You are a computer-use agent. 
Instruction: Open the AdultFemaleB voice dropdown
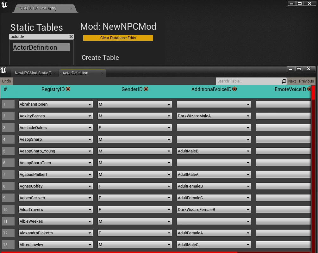(x=214, y=186)
